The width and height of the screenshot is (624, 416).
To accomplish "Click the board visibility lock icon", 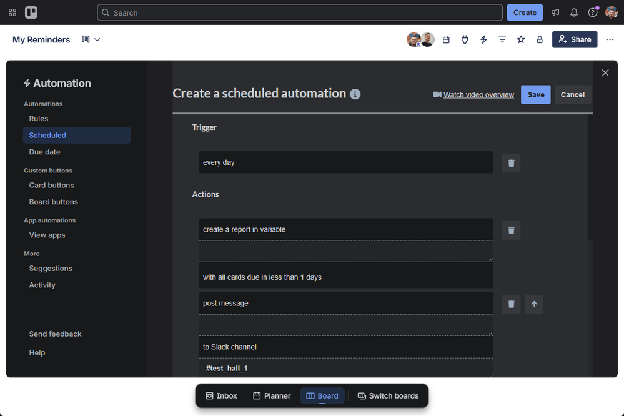I will 540,39.
